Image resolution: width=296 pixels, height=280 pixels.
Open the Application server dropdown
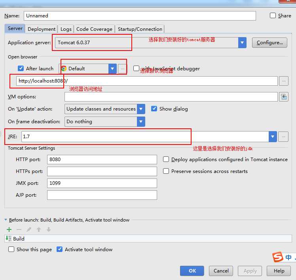tap(242, 43)
